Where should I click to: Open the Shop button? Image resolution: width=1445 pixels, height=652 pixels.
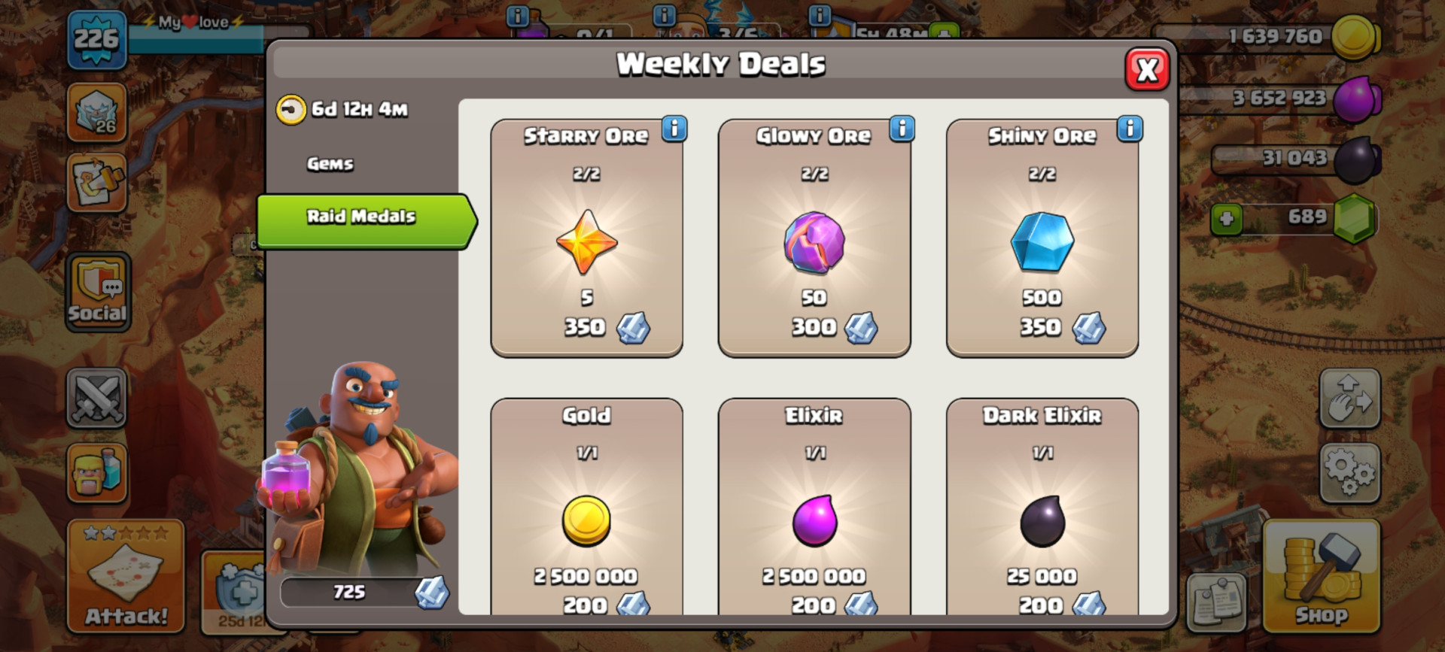[1322, 576]
